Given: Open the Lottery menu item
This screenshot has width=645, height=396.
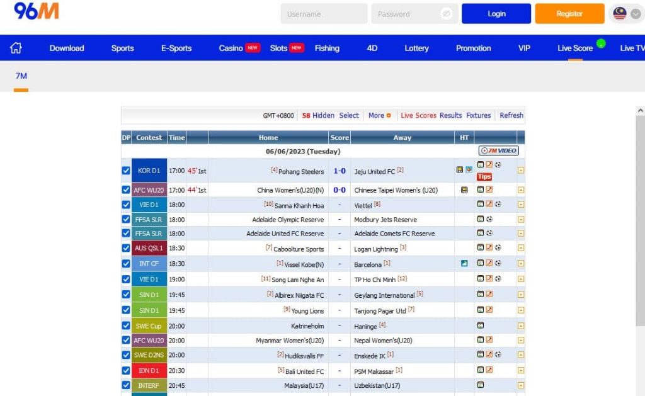Looking at the screenshot, I should 416,48.
